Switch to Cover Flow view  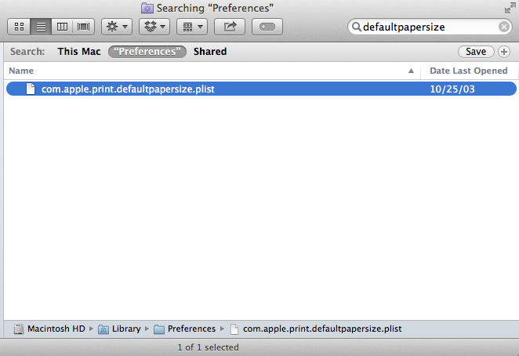coord(83,27)
